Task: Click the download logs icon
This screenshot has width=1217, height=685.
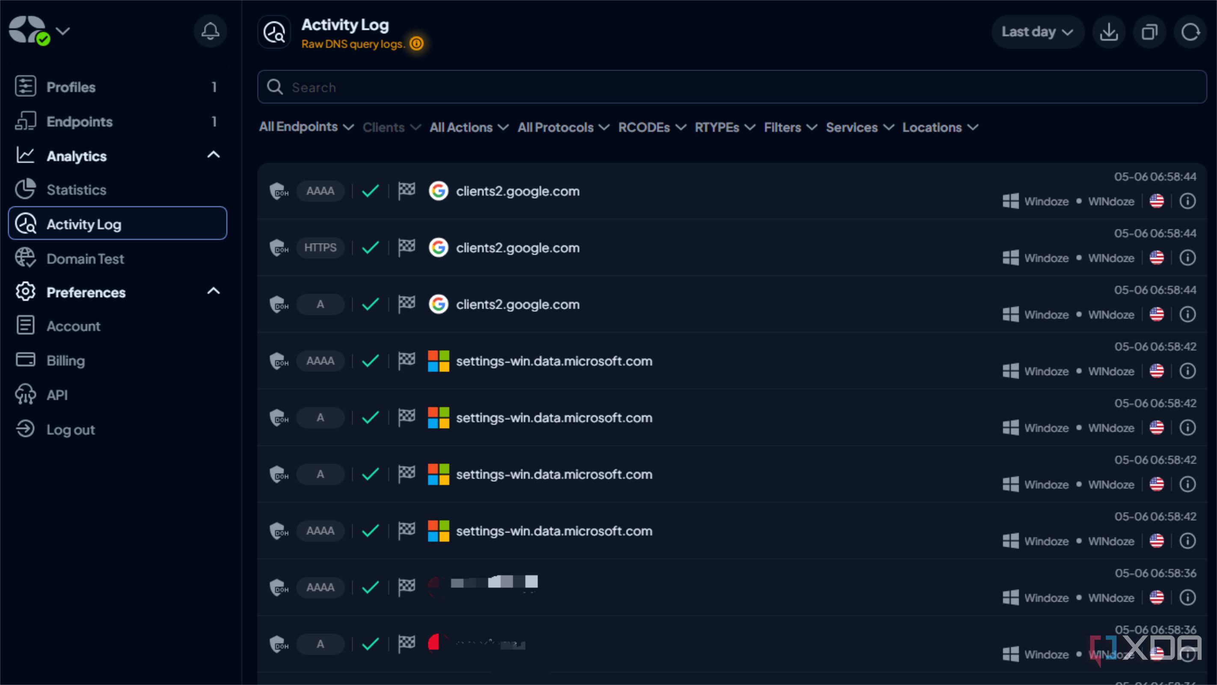Action: [x=1109, y=32]
